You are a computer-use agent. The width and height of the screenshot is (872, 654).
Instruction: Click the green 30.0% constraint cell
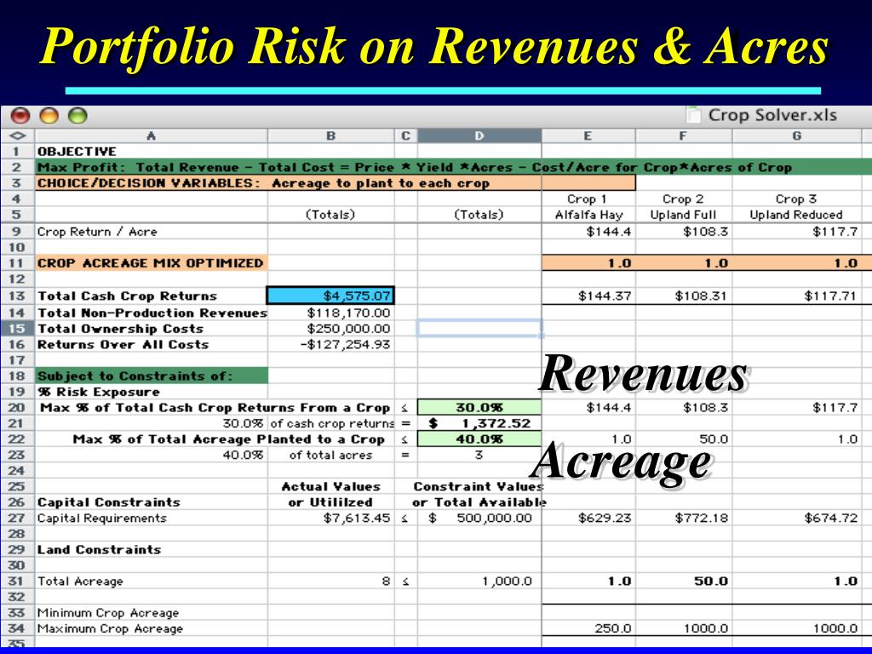point(479,408)
